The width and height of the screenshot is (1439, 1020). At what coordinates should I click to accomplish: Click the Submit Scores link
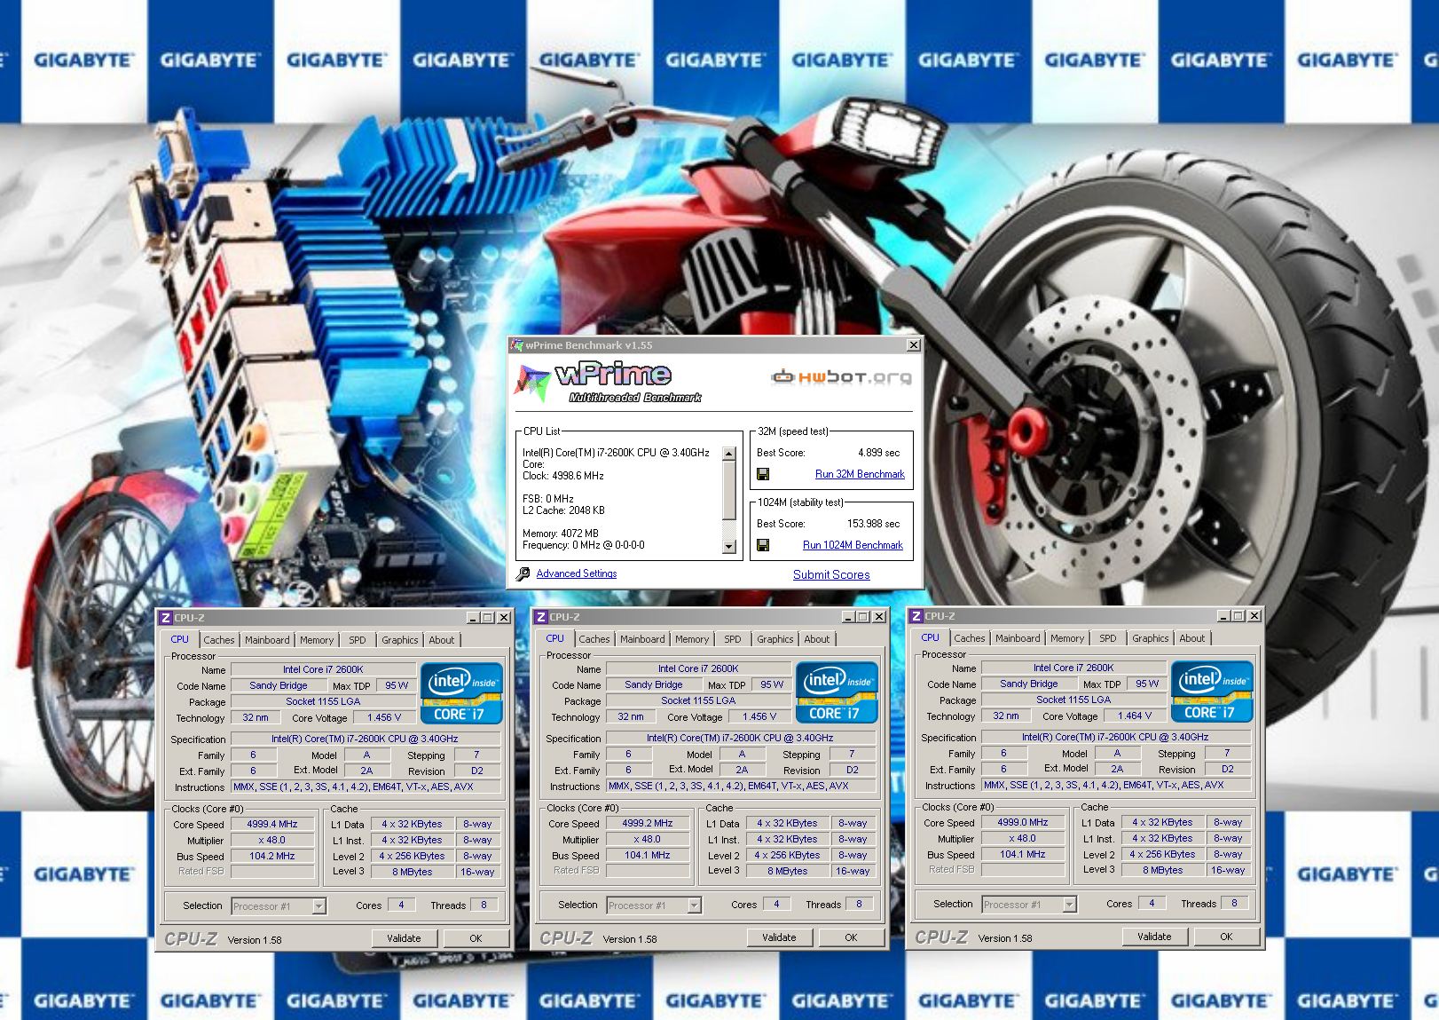click(831, 574)
